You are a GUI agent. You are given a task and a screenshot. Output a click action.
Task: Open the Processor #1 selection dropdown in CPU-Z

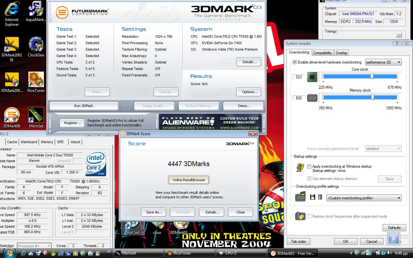(34, 246)
